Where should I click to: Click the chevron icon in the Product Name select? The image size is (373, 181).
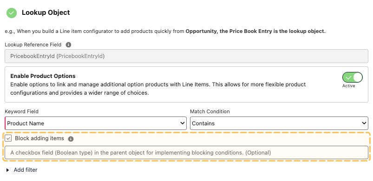183,123
